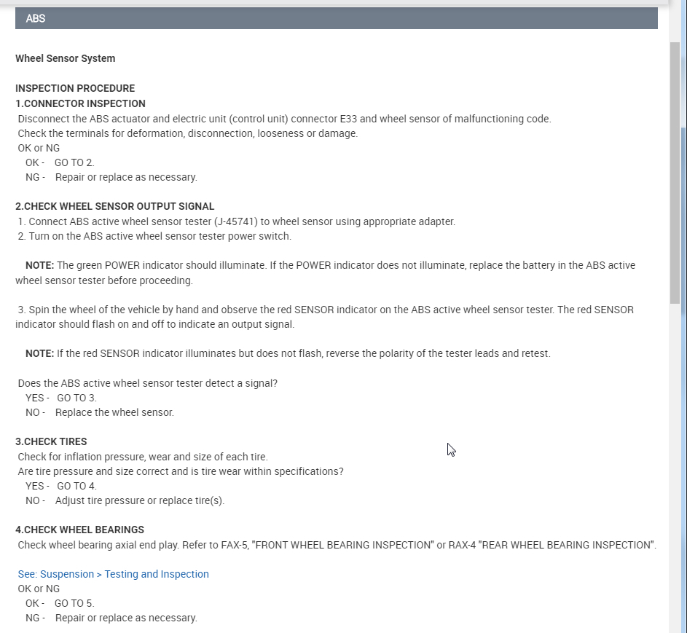
Task: Click the 'GO TO 5.' text
Action: (x=74, y=603)
